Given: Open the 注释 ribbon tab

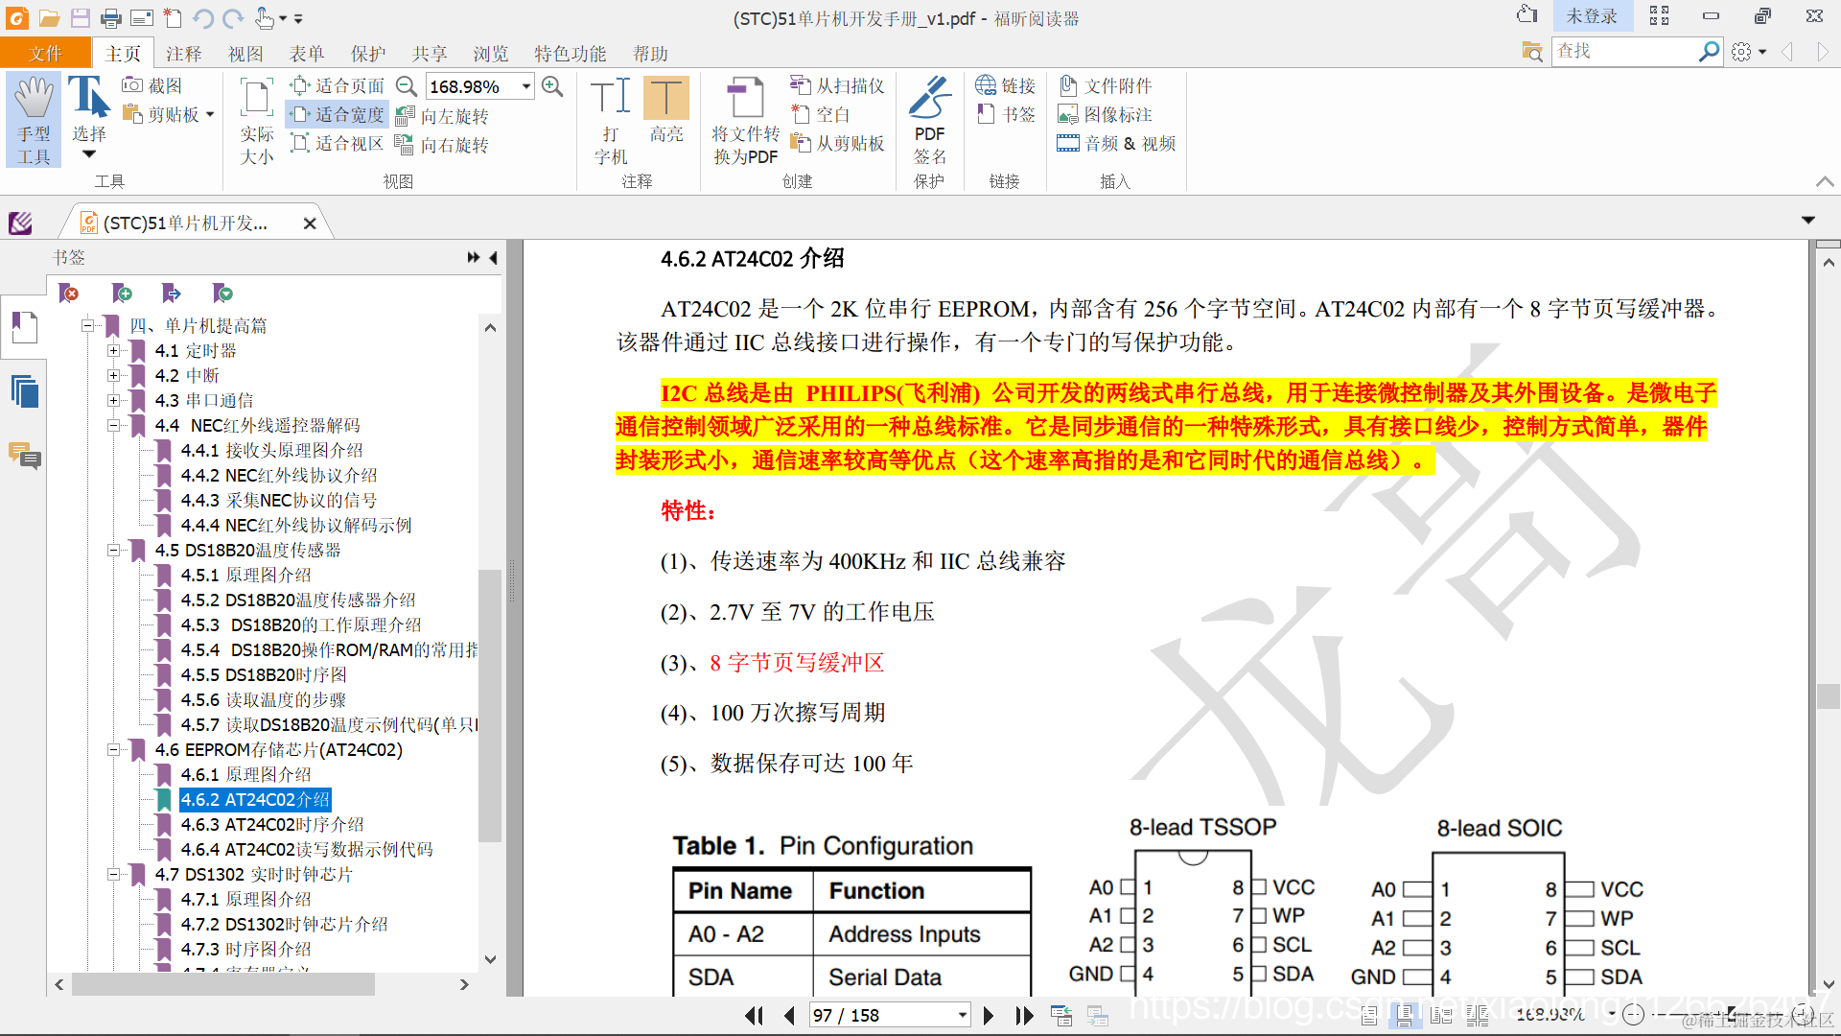Looking at the screenshot, I should [183, 54].
